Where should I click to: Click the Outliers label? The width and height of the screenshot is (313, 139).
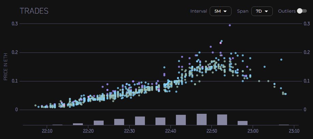pyautogui.click(x=287, y=11)
